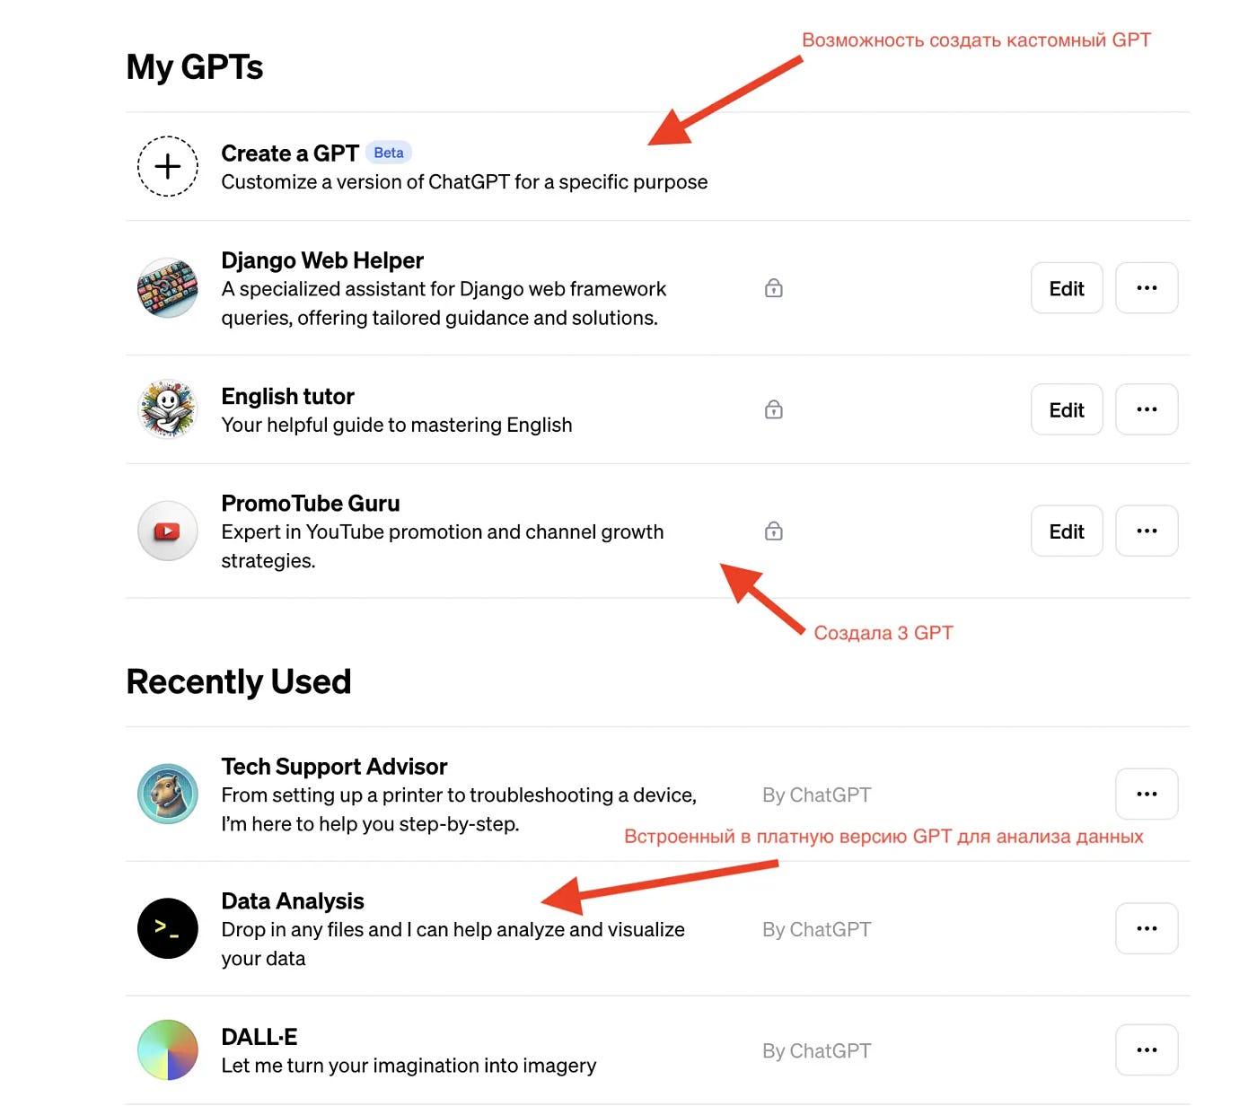Viewport: 1257px width, 1115px height.
Task: Click the DALL·E colorful circle icon
Action: (x=168, y=1049)
